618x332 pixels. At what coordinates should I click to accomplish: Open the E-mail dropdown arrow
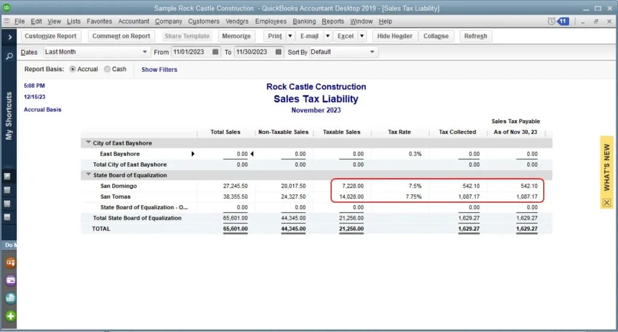[328, 36]
